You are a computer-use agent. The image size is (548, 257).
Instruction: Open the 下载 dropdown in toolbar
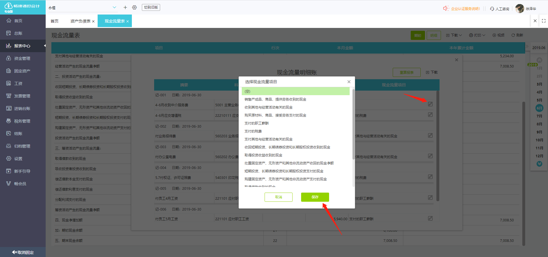454,35
